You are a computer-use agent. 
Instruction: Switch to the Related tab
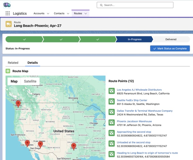pos(13,63)
